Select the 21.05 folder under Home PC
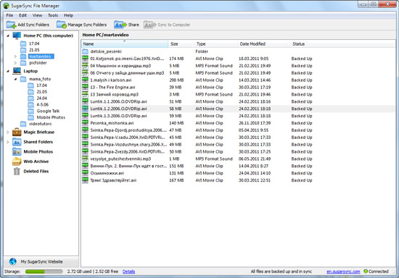 coord(34,50)
